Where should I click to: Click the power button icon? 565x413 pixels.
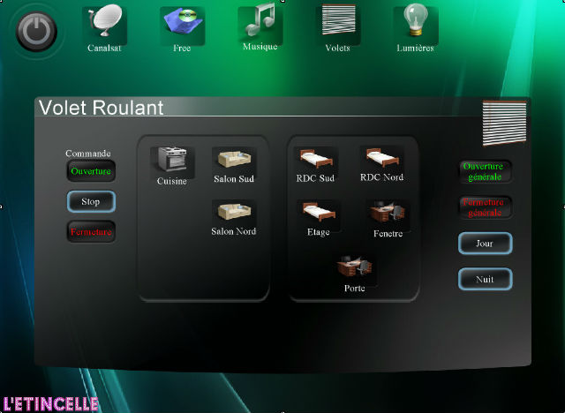36,31
